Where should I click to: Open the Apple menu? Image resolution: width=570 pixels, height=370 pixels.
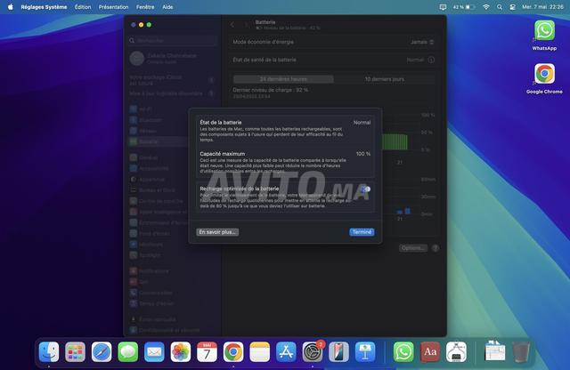click(9, 6)
